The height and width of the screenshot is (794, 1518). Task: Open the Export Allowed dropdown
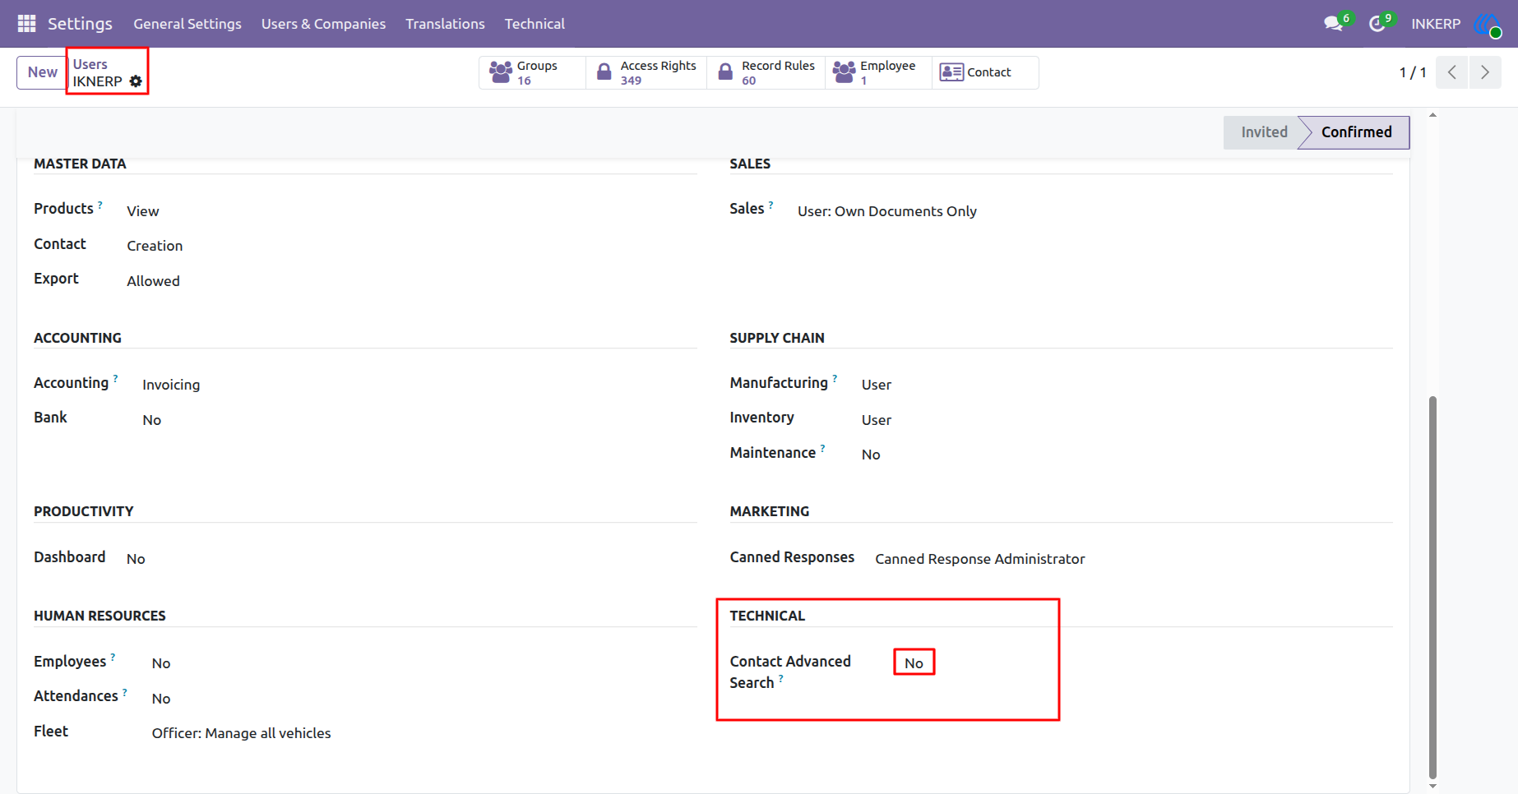pos(153,281)
